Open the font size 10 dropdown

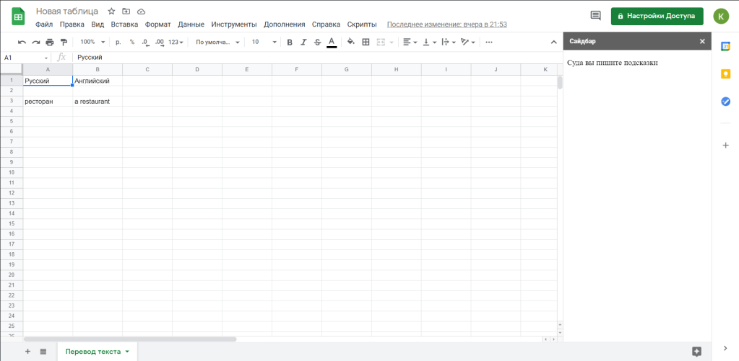[263, 42]
